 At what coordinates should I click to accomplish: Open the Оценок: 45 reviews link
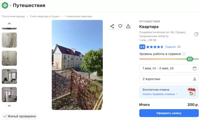(x=173, y=47)
